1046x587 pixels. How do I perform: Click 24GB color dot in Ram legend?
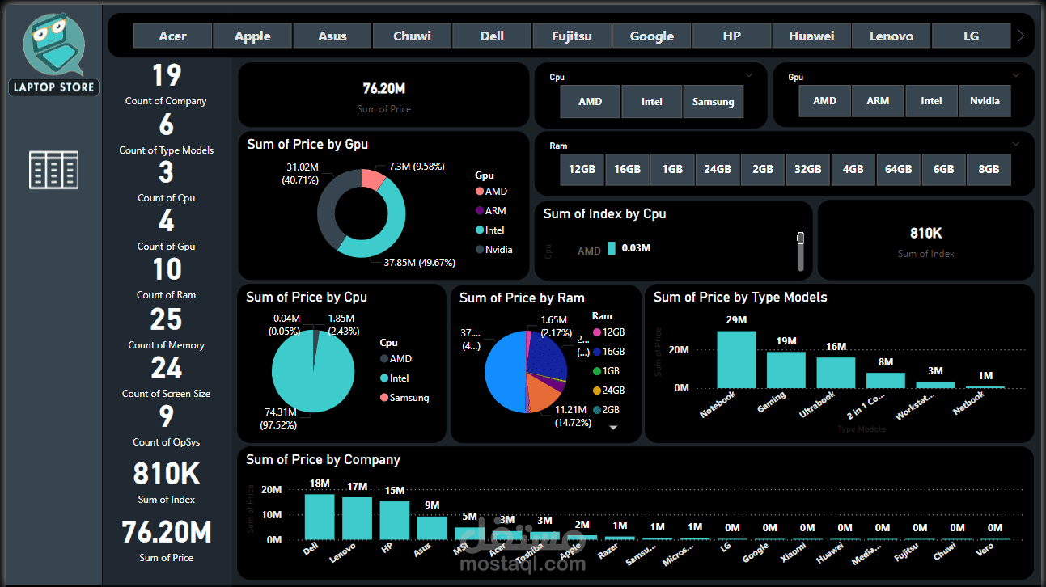pos(597,391)
